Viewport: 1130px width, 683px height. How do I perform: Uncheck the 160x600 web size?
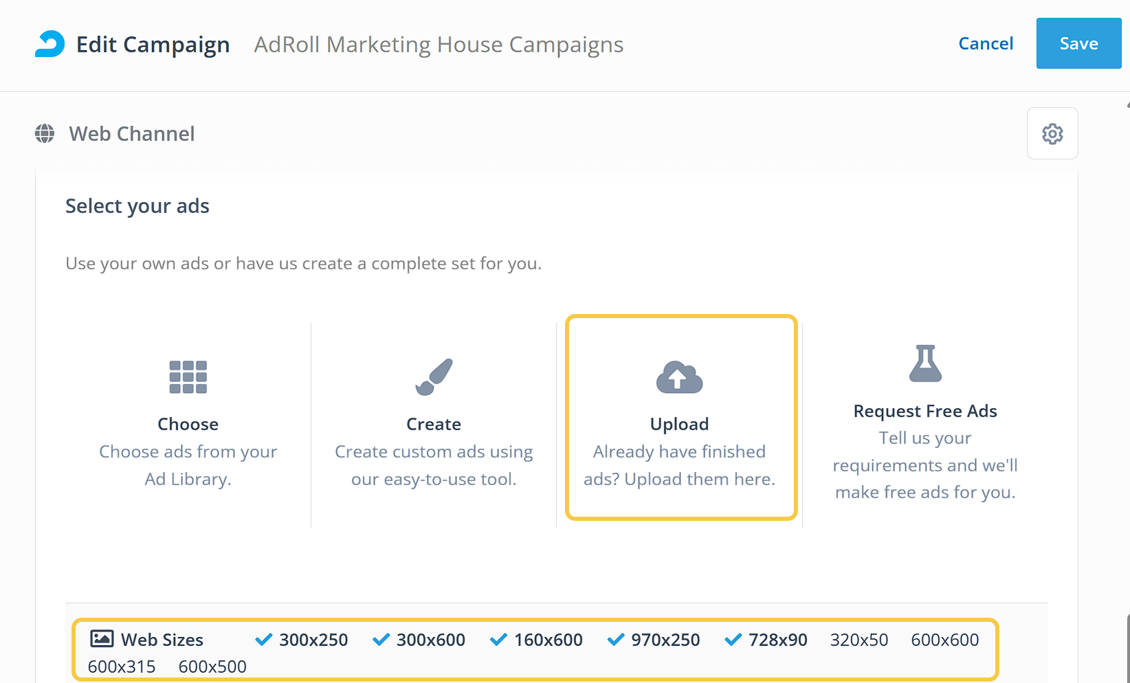[537, 640]
